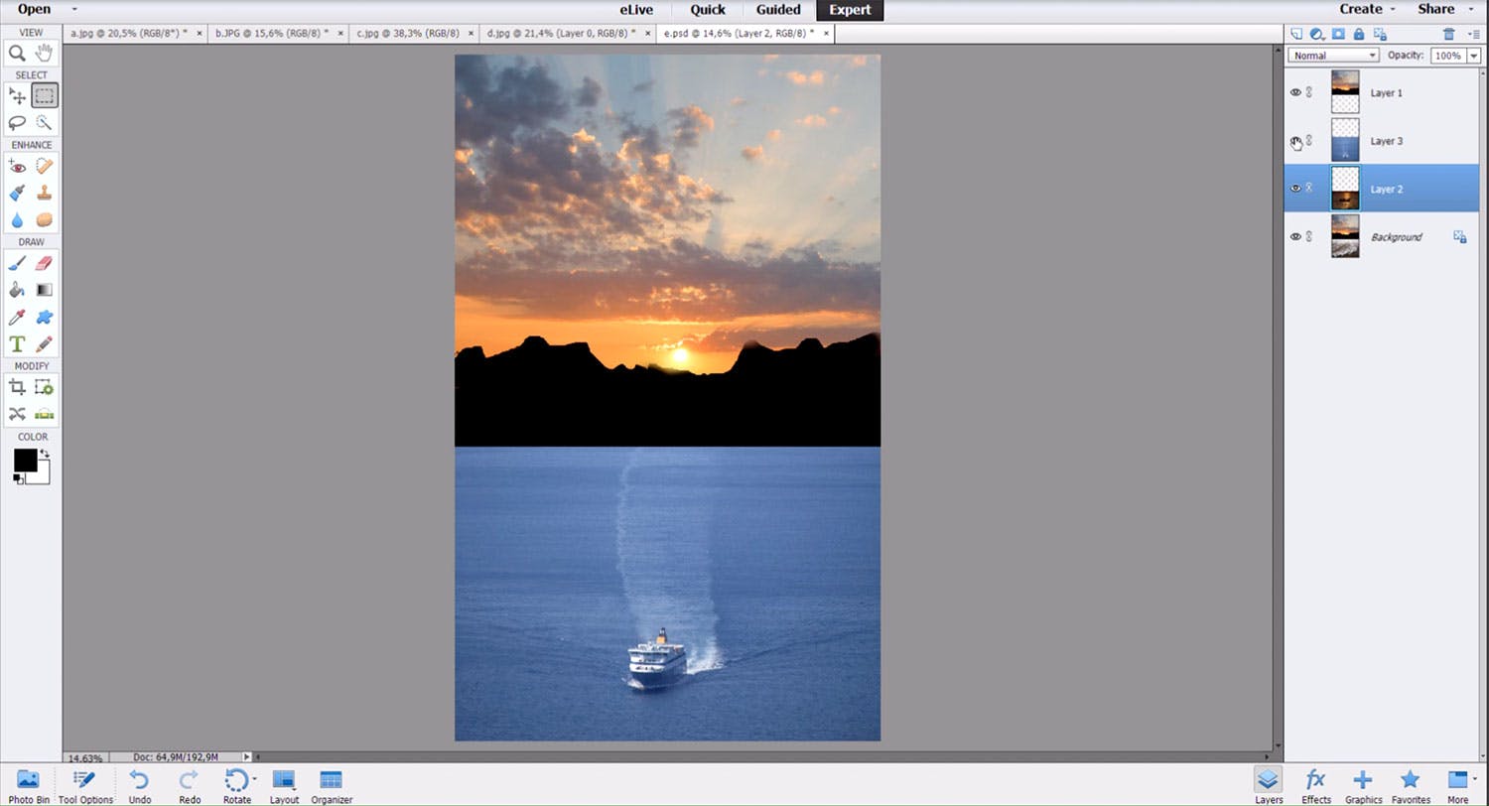Image resolution: width=1489 pixels, height=806 pixels.
Task: Open the Normal blend mode dropdown
Action: (1333, 56)
